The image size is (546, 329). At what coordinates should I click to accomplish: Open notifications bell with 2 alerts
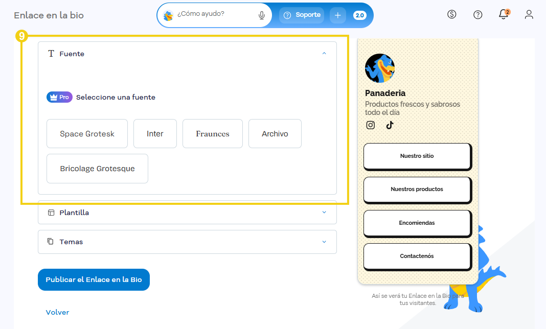(504, 14)
